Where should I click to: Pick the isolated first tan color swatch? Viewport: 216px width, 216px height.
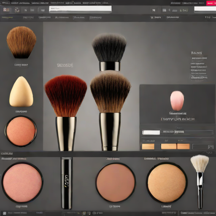tap(148, 146)
